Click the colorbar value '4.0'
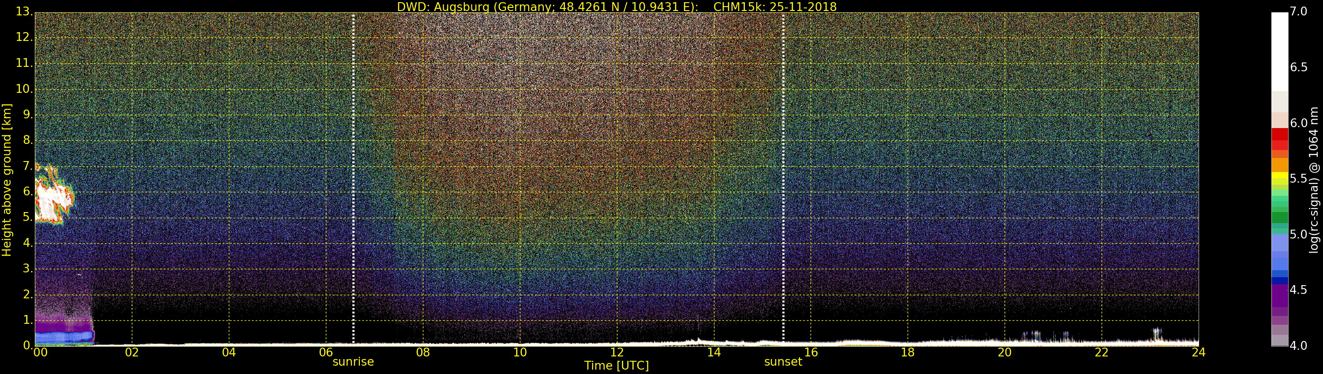Viewport: 1323px width, 374px height. tap(1299, 346)
